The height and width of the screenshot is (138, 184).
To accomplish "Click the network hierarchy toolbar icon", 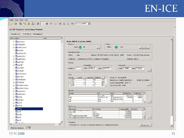I will pos(33,24).
